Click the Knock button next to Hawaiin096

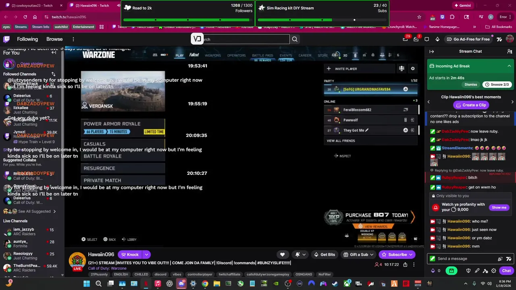click(130, 255)
